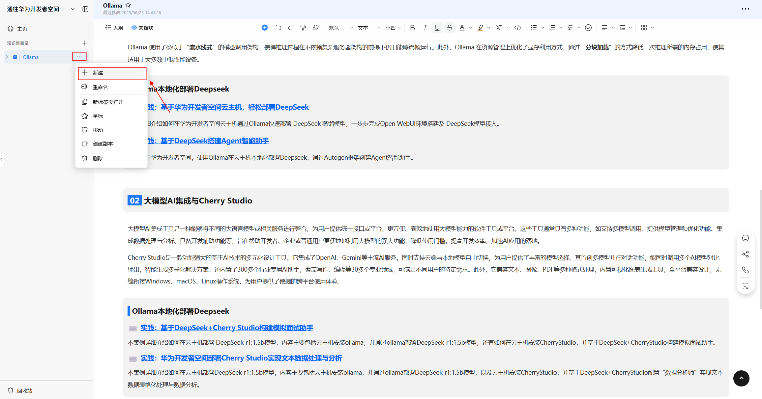Click heading 大模型AI集成与Cherry Studio
This screenshot has width=762, height=399.
[198, 200]
